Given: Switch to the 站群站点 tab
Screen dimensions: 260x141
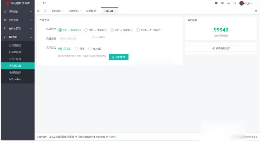Looking at the screenshot, I should pos(74,11).
